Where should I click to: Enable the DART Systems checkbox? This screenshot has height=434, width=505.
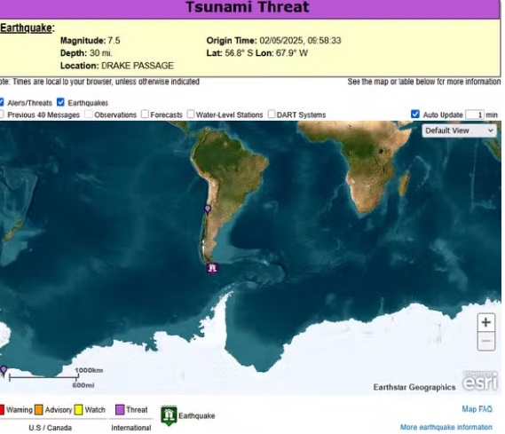click(x=272, y=114)
